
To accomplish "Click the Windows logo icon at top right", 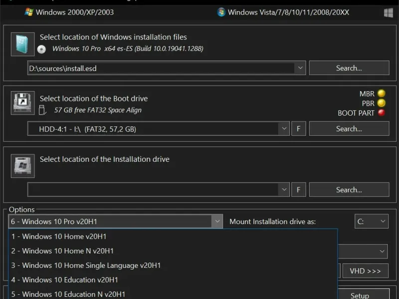I will (x=389, y=12).
